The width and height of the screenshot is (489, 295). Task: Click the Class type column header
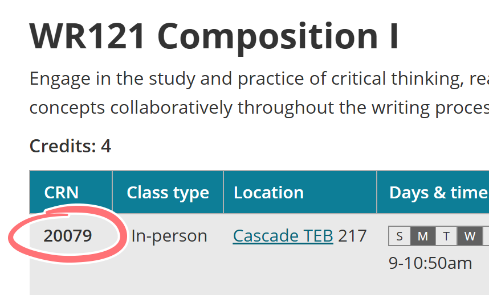pyautogui.click(x=168, y=193)
